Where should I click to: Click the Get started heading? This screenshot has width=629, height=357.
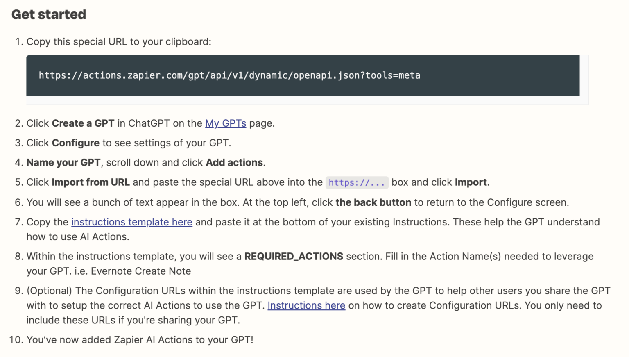(x=49, y=15)
